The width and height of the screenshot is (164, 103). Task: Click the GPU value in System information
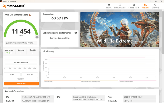(38, 97)
